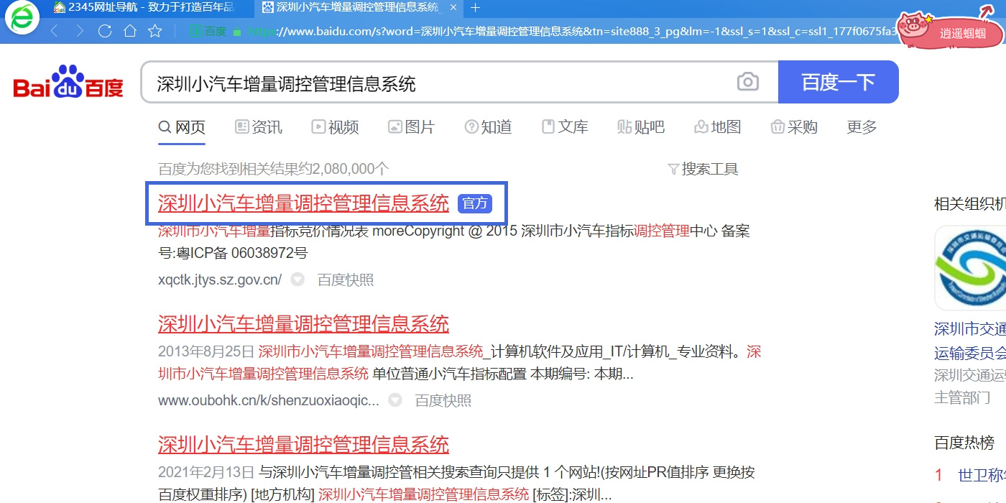Open 百度快照 for the official result
The height and width of the screenshot is (503, 1006).
[346, 280]
